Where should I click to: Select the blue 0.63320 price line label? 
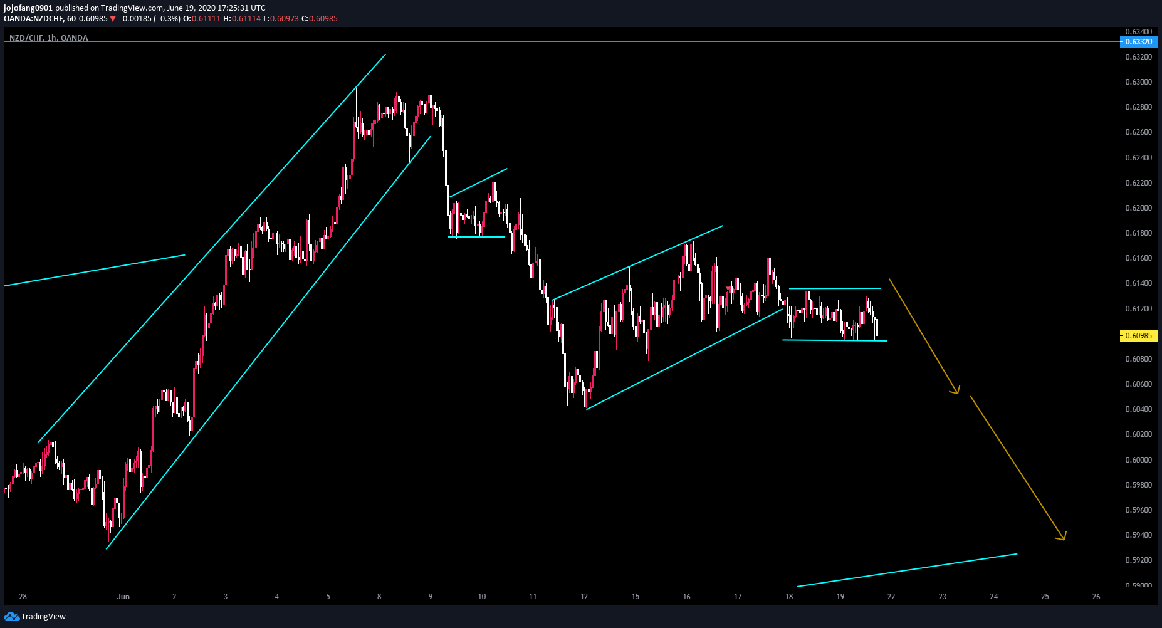[x=1138, y=41]
